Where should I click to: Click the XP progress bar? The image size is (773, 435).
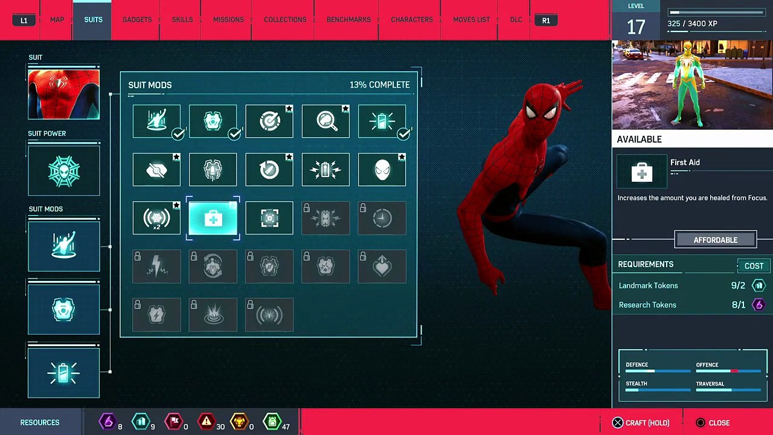[x=717, y=12]
